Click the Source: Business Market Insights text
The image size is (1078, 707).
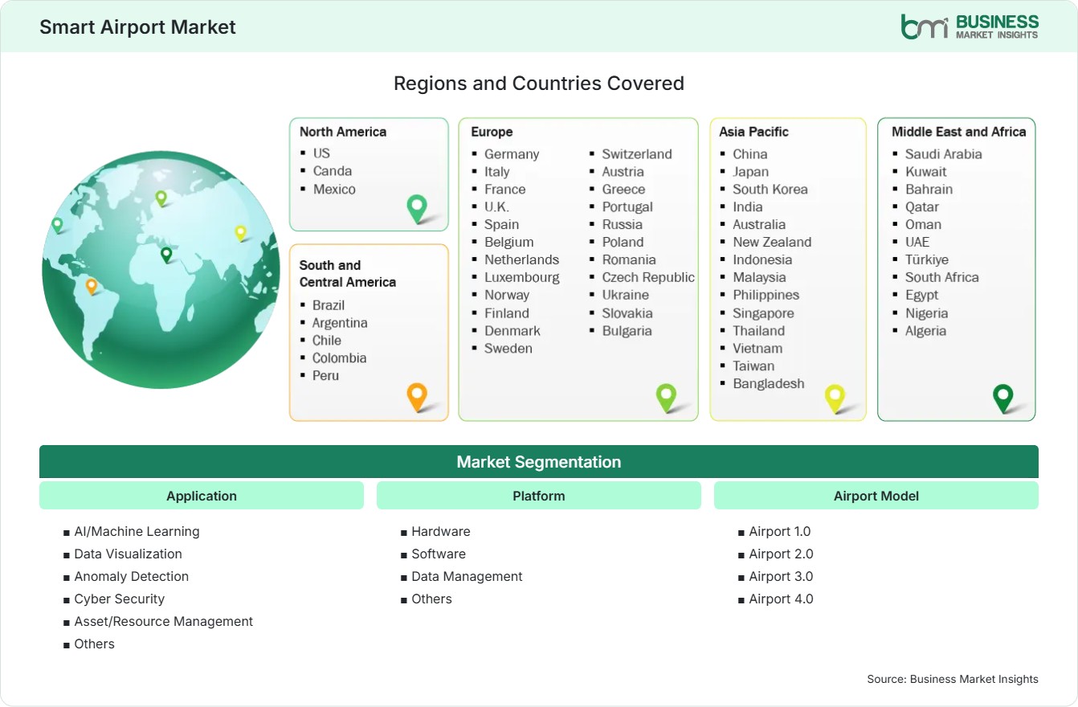click(953, 679)
